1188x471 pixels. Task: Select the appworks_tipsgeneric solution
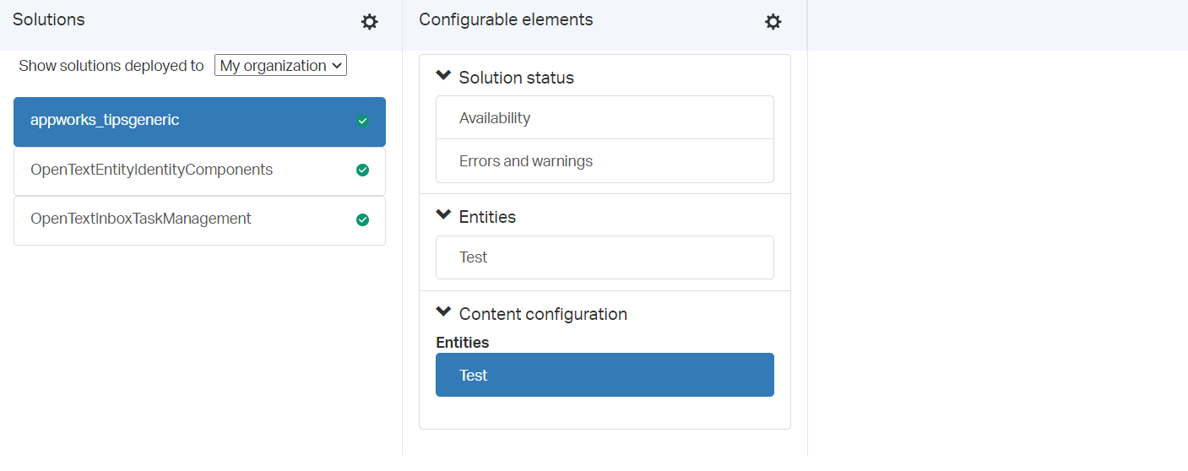coord(199,122)
